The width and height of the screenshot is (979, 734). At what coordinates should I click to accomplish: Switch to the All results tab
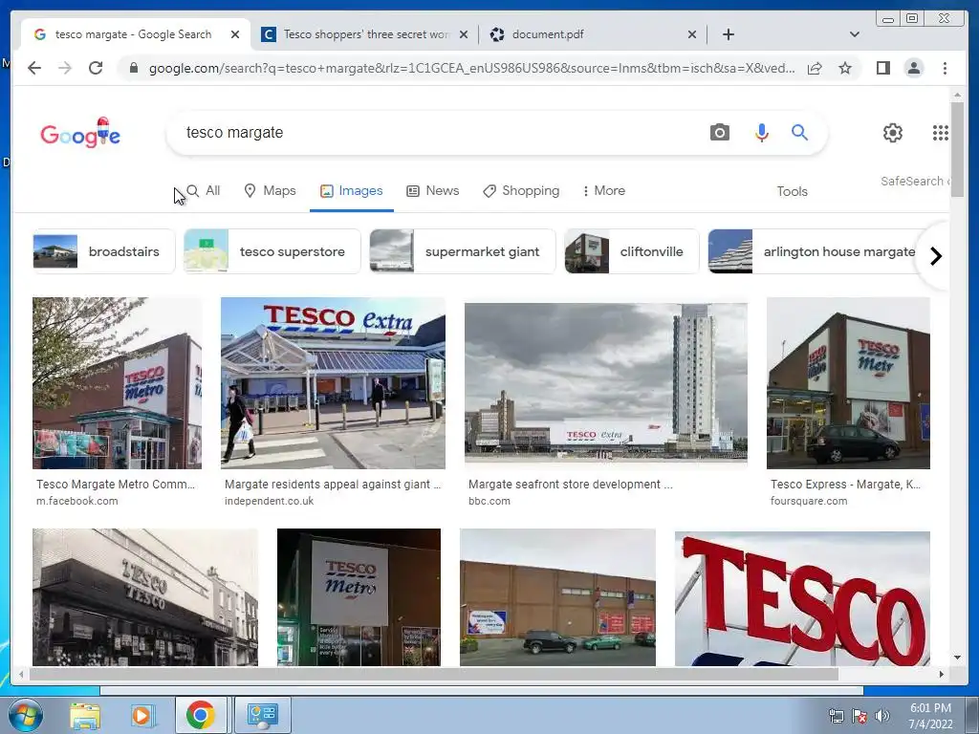[x=204, y=190]
